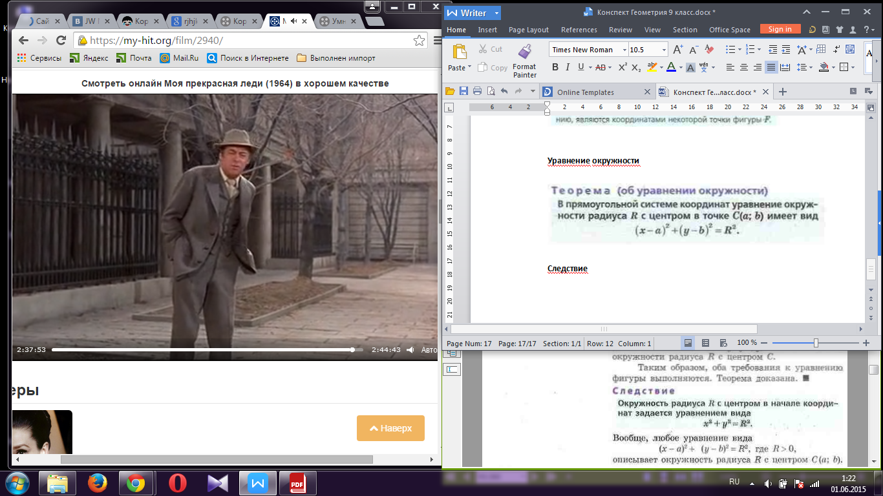Image resolution: width=883 pixels, height=496 pixels.
Task: Open the 10.5 font size dropdown
Action: [664, 50]
